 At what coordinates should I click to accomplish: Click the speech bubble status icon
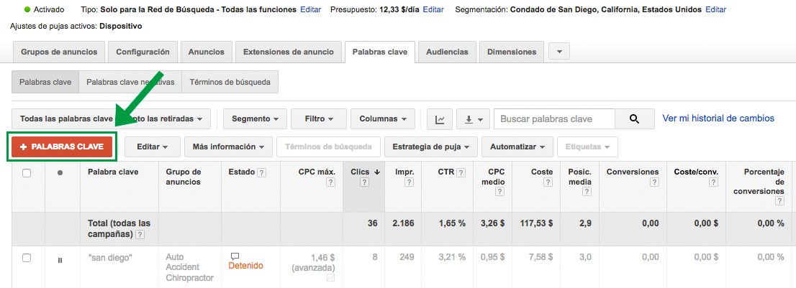(235, 256)
